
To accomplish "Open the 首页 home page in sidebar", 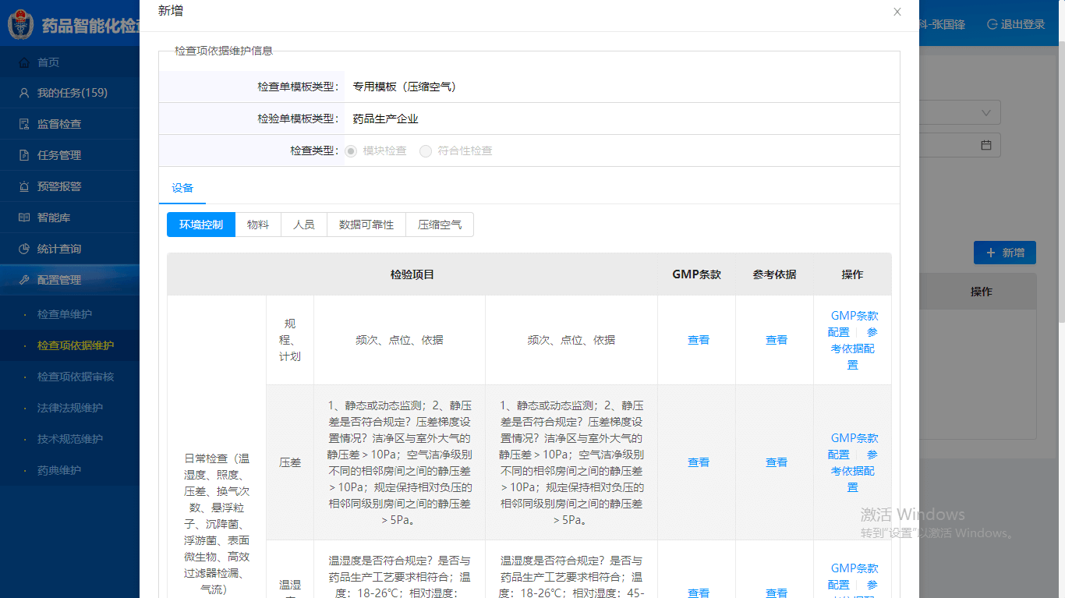I will (x=48, y=62).
